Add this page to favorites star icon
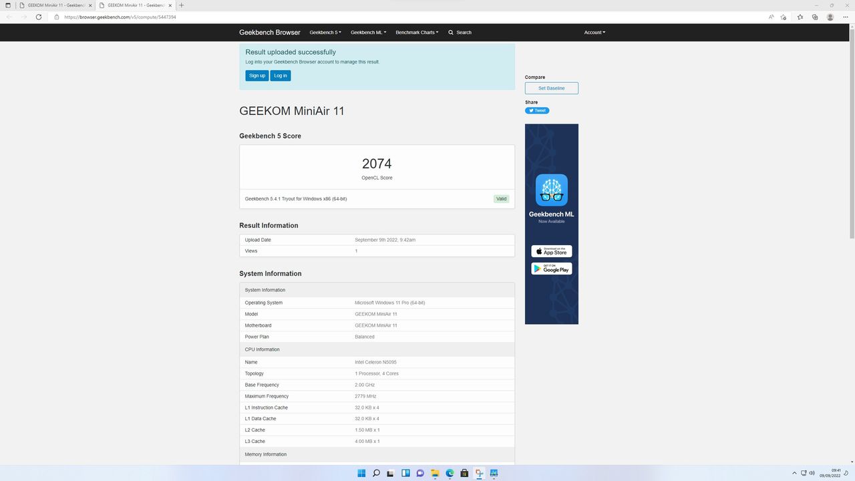Viewport: 855px width, 481px height. tap(784, 17)
